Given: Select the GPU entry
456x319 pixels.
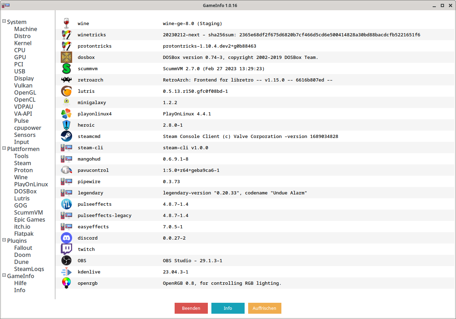Looking at the screenshot, I should (20, 57).
